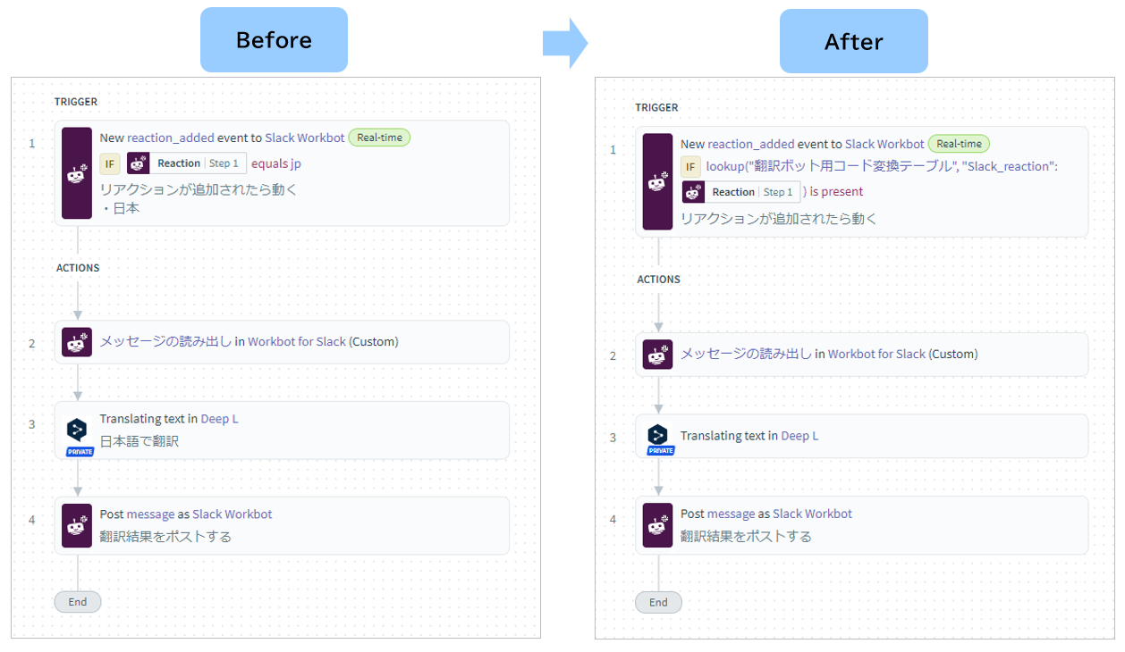
Task: Click lookup formula text in After trigger
Action: (882, 167)
